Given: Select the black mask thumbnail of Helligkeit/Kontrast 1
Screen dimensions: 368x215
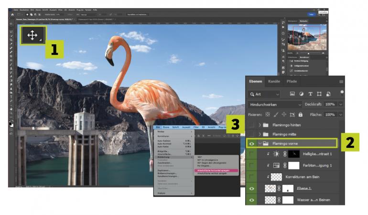Looking at the screenshot, I should 294,154.
